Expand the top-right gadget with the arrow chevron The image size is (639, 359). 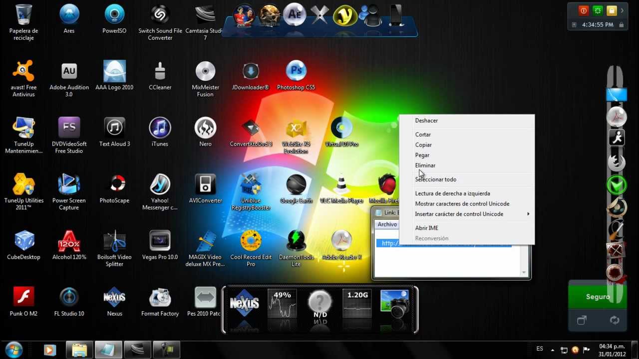tap(622, 10)
